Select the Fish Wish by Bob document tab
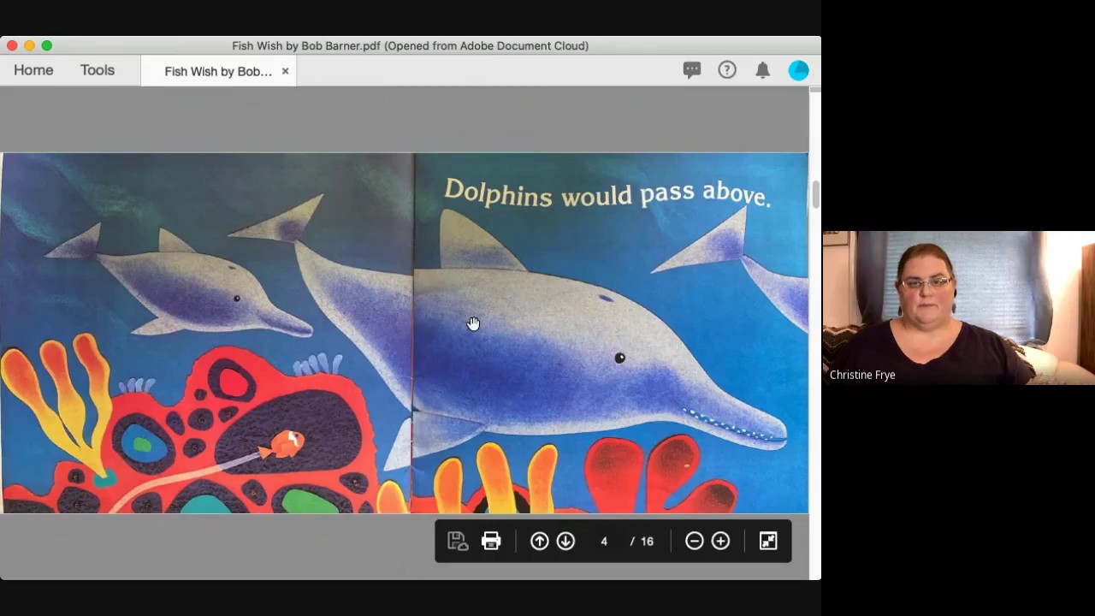This screenshot has width=1095, height=616. 218,71
